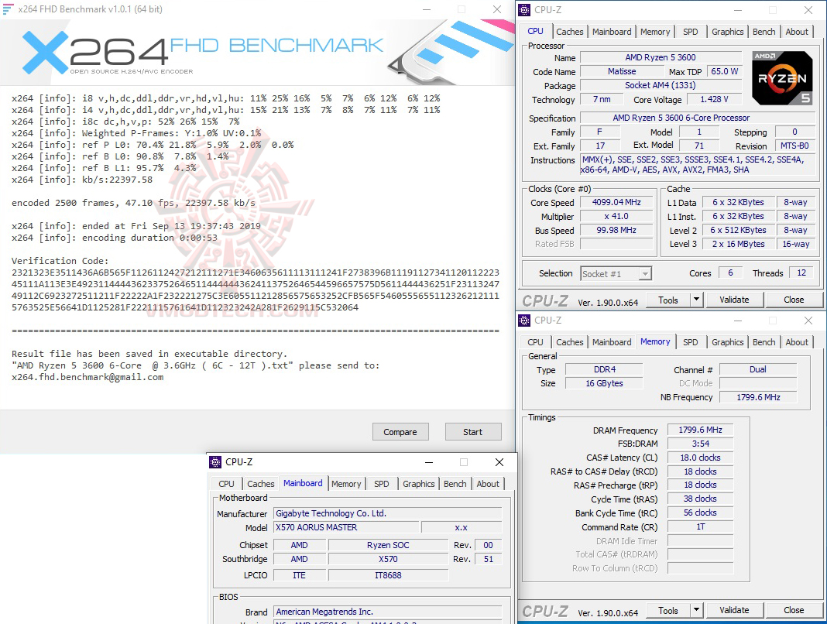Click the CPU-Z icon in Memory window title bar
The width and height of the screenshot is (827, 624).
pos(524,321)
